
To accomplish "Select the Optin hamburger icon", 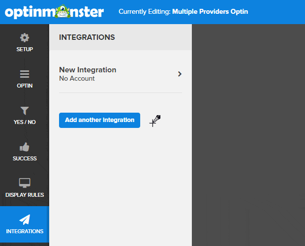I will click(25, 74).
